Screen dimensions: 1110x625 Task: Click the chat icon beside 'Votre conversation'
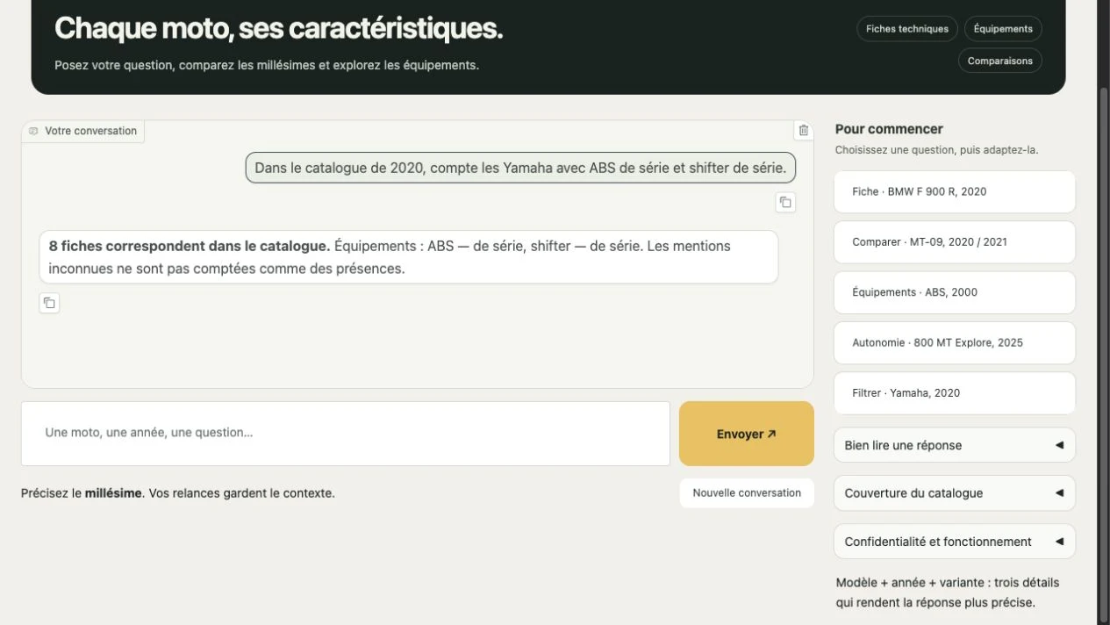tap(33, 131)
